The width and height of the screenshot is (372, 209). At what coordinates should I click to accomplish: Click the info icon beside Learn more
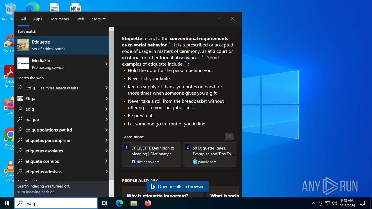229,136
